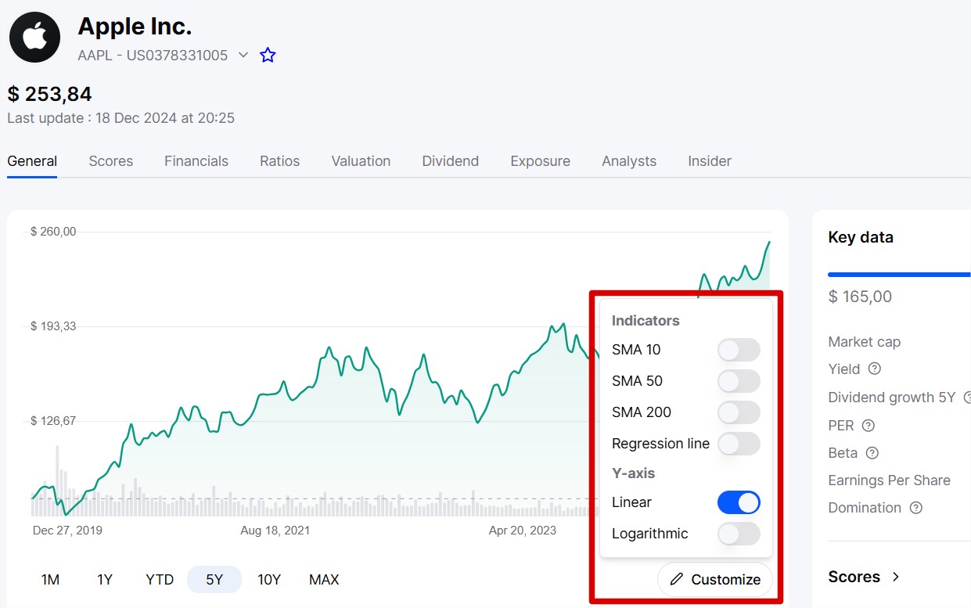Set chart range to 1Y
This screenshot has height=608, width=971.
click(105, 580)
